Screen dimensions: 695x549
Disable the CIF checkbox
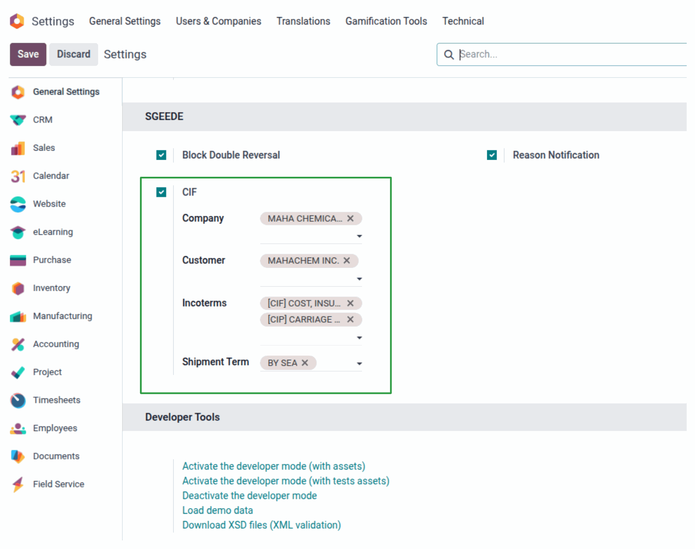click(x=161, y=192)
